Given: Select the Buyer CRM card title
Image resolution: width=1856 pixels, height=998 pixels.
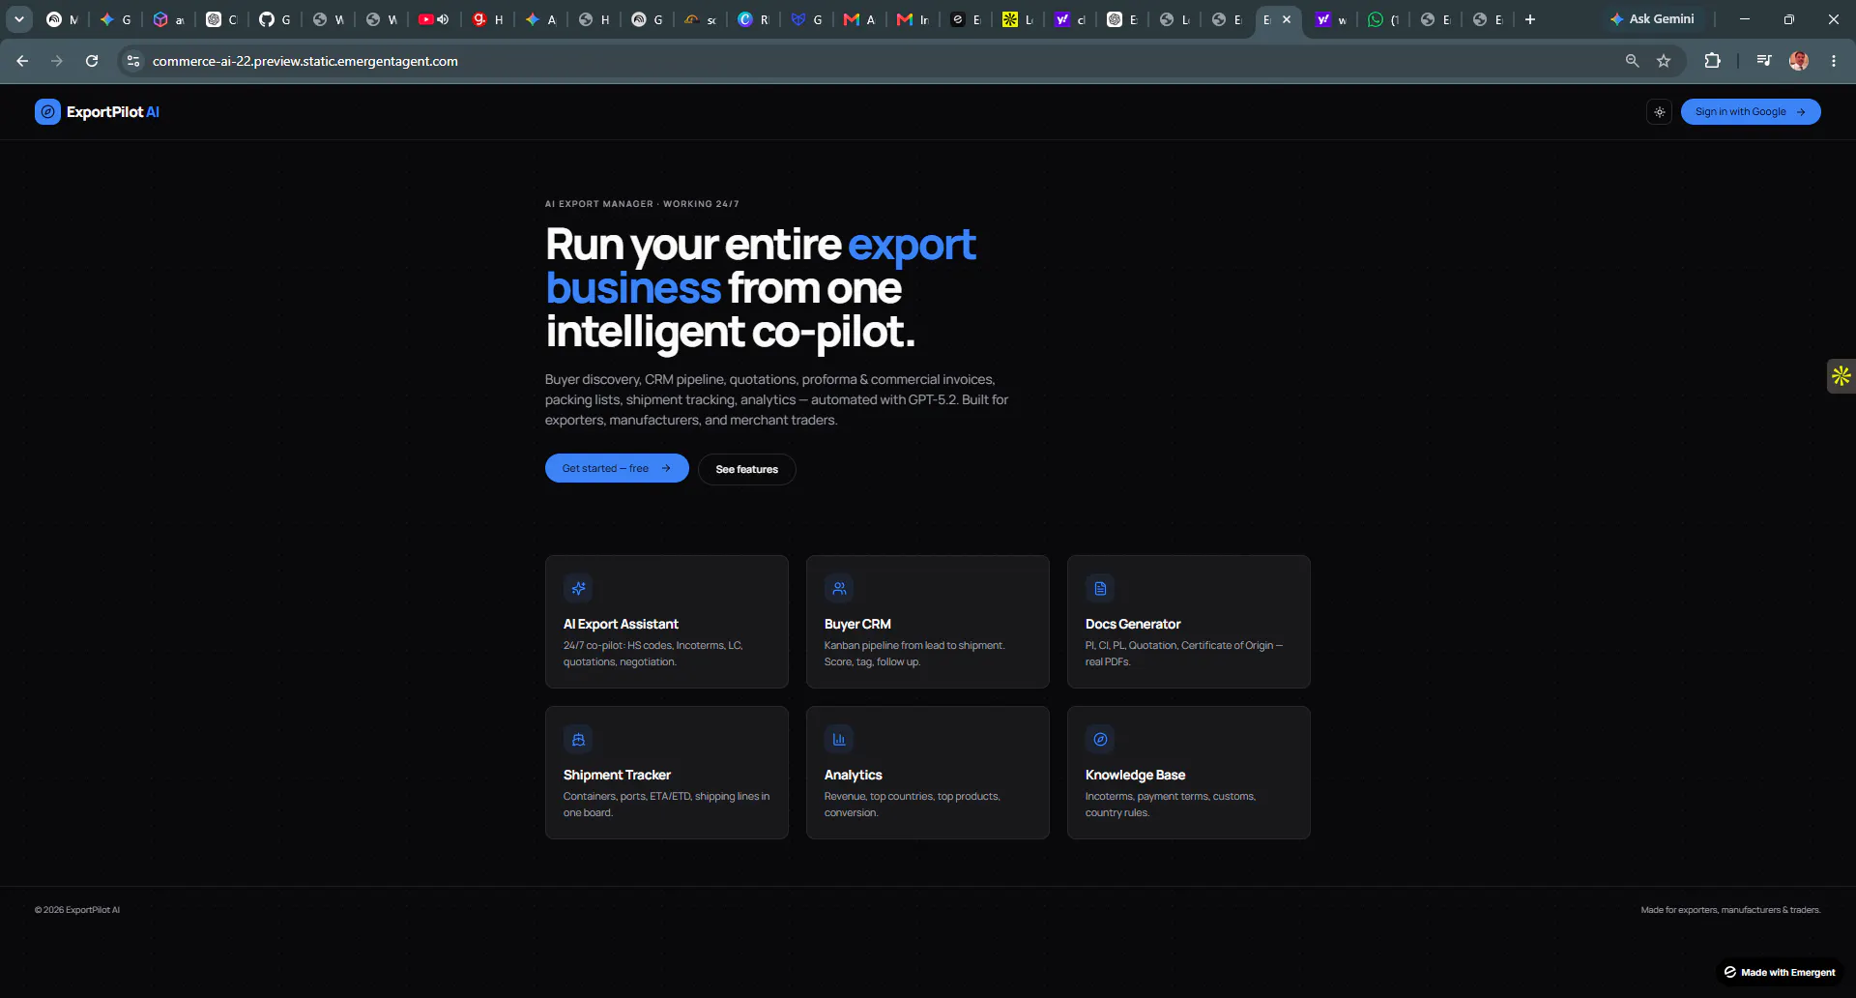Looking at the screenshot, I should click(x=857, y=625).
